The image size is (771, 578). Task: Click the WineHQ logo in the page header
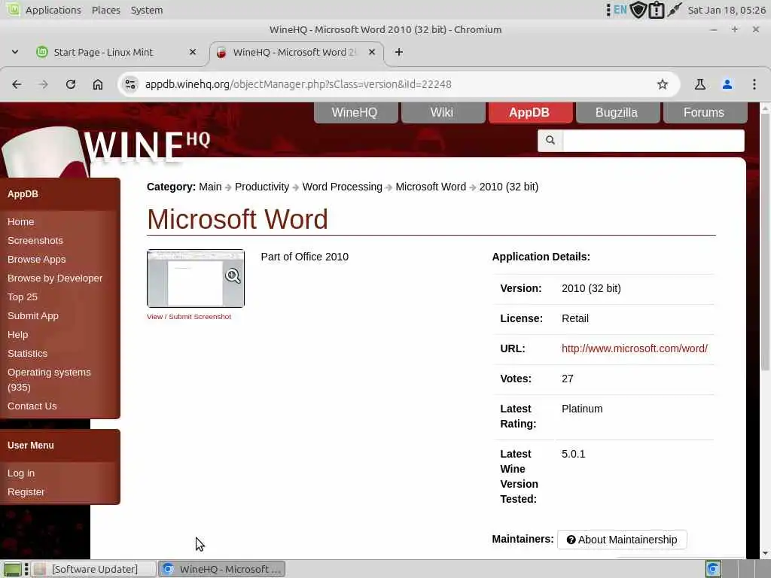pos(147,146)
